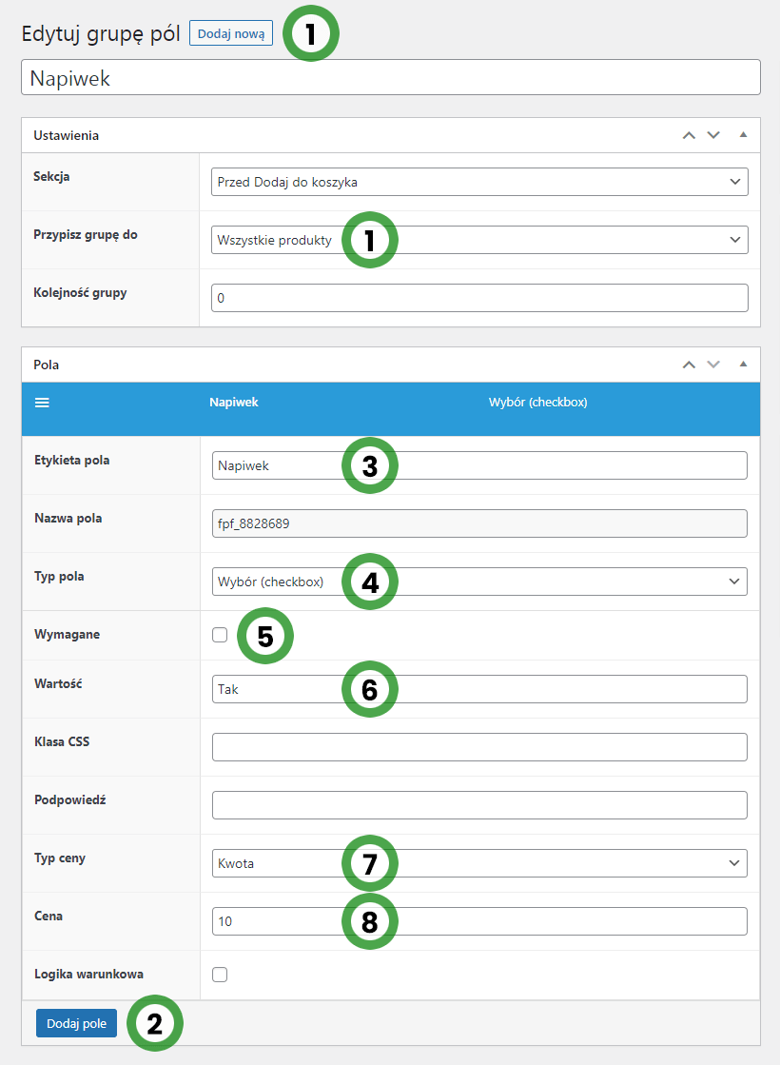Image resolution: width=780 pixels, height=1065 pixels.
Task: Click the empty Klasa CSS field
Action: pyautogui.click(x=478, y=747)
